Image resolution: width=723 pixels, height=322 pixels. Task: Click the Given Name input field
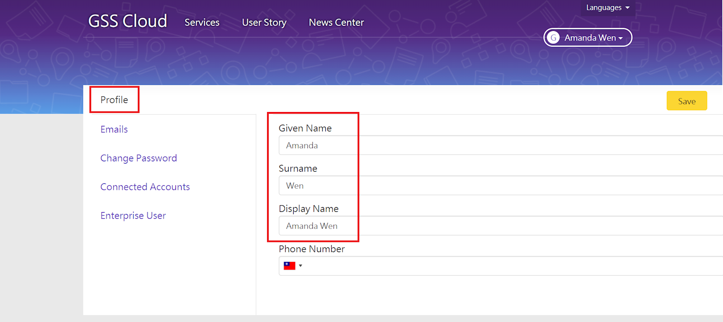(497, 145)
